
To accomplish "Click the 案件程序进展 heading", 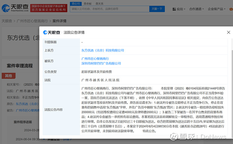I will click(x=23, y=122).
